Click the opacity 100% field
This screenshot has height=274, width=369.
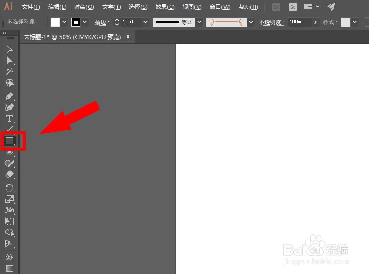click(x=299, y=22)
